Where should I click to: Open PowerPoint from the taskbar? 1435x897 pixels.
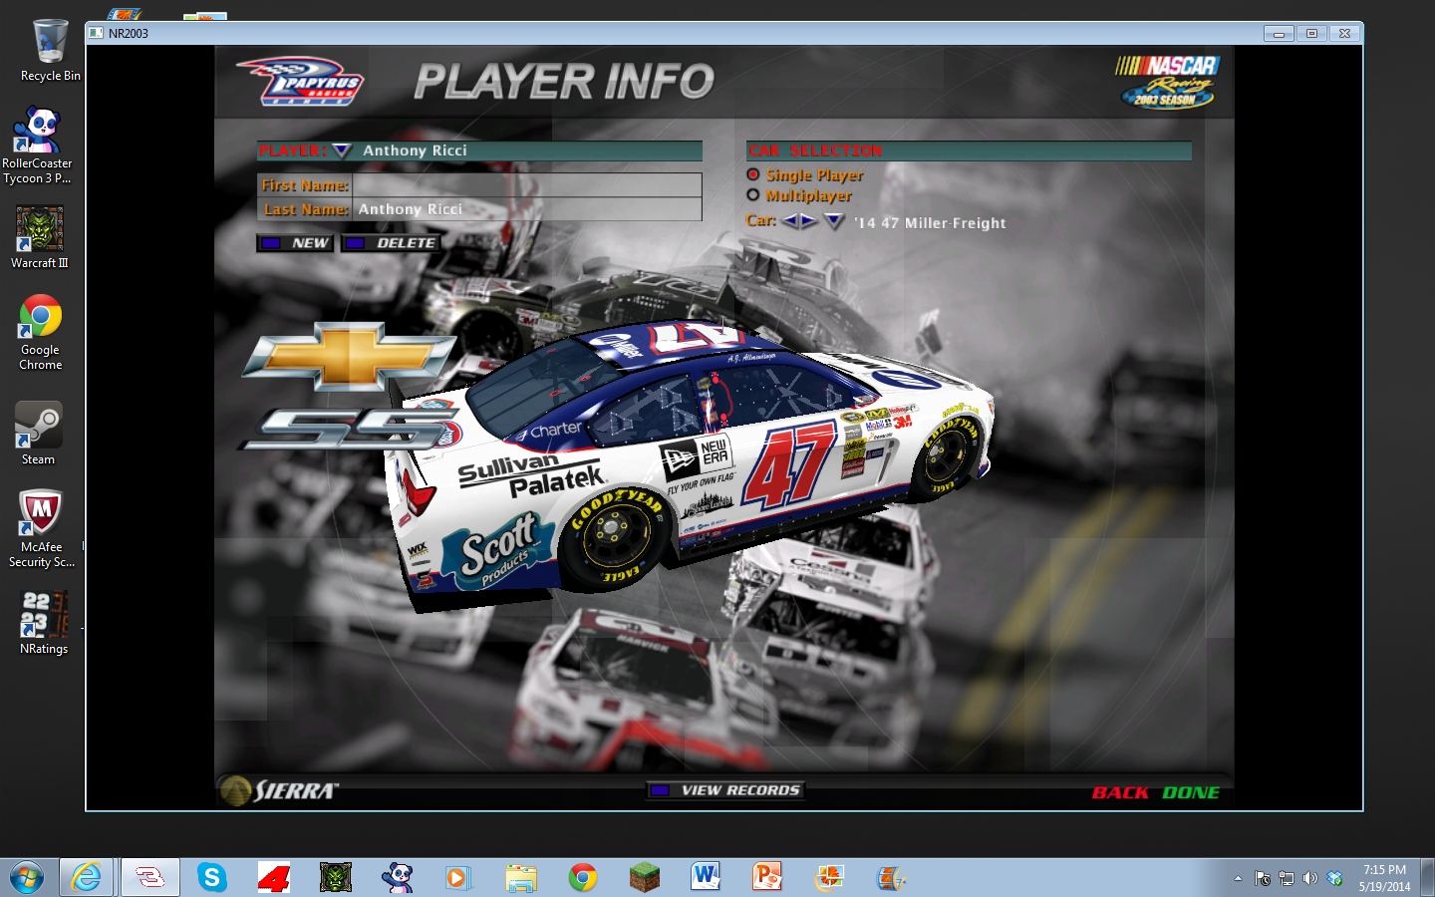(767, 877)
